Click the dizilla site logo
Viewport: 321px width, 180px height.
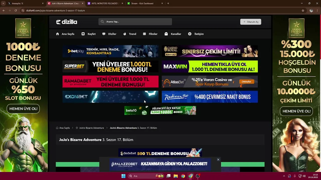click(x=66, y=22)
